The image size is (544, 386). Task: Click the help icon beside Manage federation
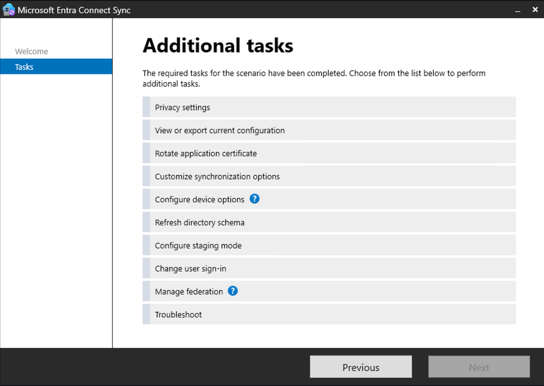click(232, 291)
